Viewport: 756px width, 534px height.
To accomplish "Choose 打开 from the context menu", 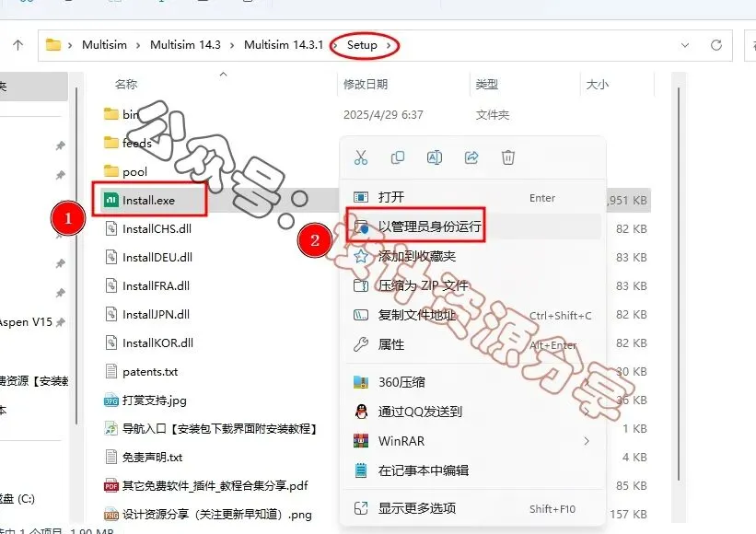I will point(473,197).
